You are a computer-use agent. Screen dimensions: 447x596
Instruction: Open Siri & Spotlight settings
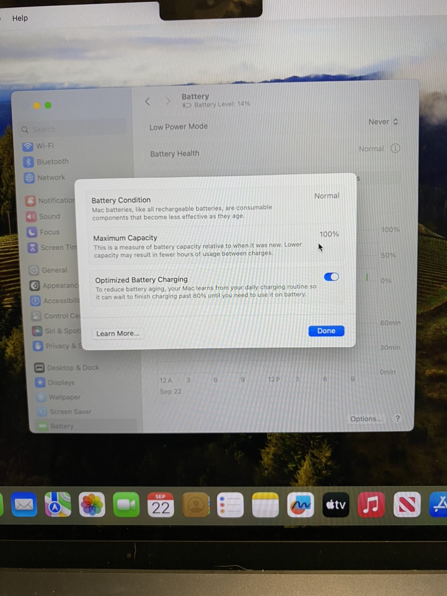(57, 331)
